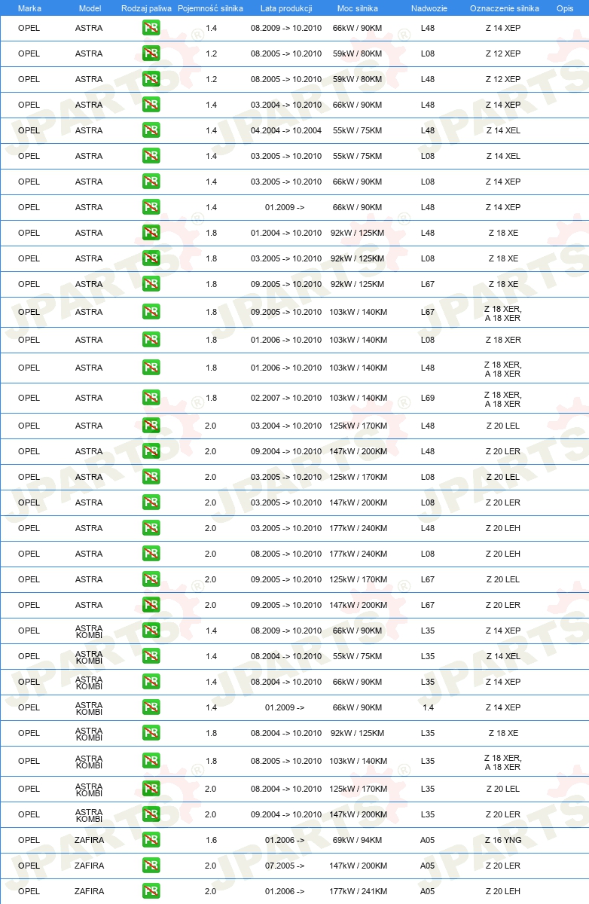Click the '09.2004 -> 10.2010' cell in the ASTRA KOMBI row
The width and height of the screenshot is (589, 904).
coord(286,814)
